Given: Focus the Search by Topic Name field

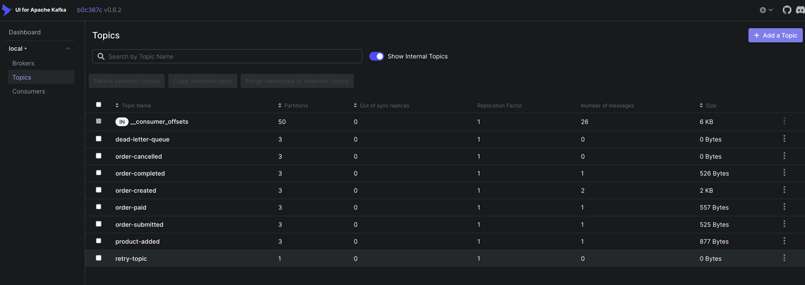Looking at the screenshot, I should coord(233,57).
